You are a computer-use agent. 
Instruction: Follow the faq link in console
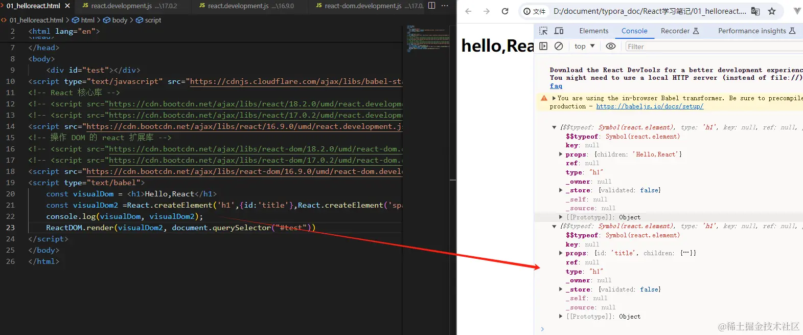point(556,86)
